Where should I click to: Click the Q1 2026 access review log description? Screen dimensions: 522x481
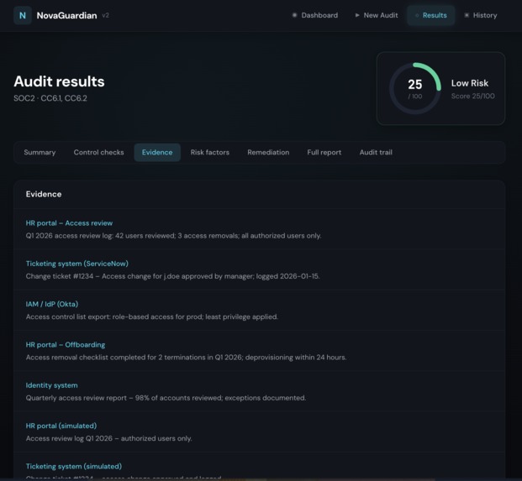coord(173,236)
